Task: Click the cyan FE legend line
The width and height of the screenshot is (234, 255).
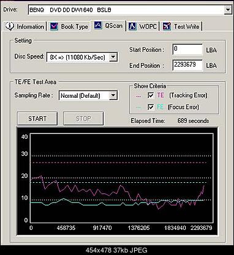Action: (x=138, y=108)
